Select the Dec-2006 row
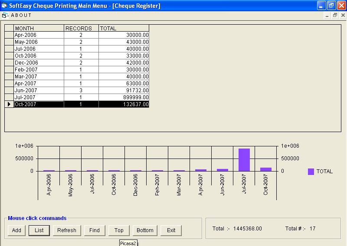 pyautogui.click(x=77, y=62)
